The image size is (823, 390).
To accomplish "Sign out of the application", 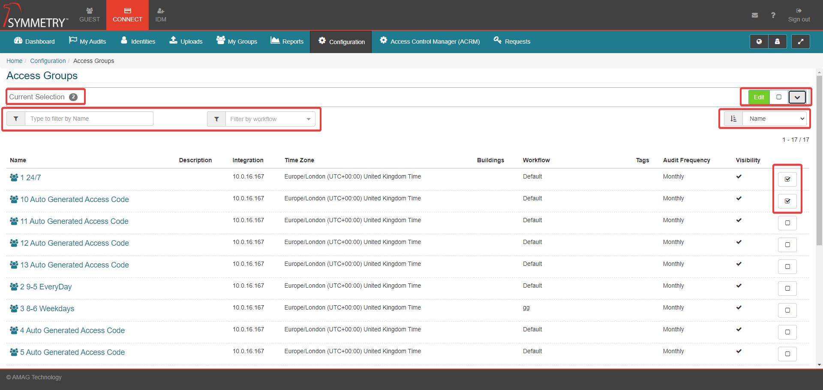I will tap(799, 15).
